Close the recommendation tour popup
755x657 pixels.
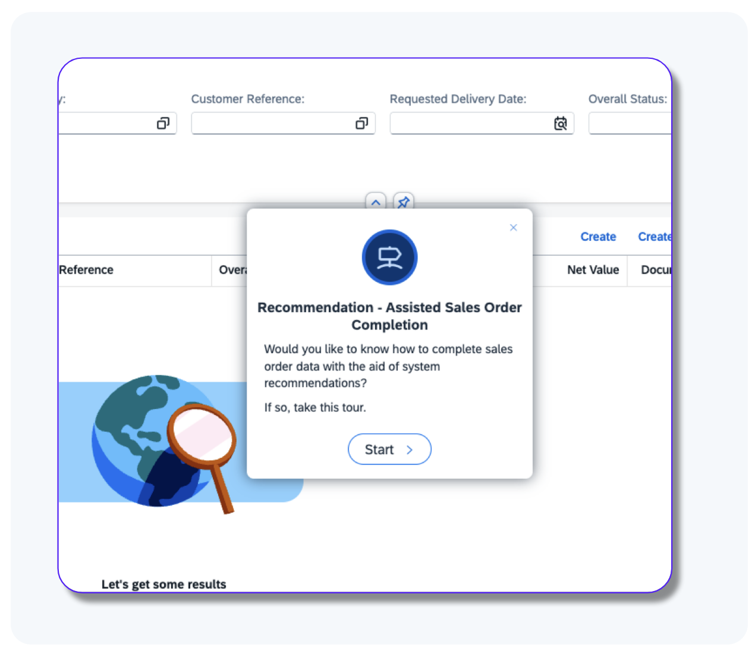(x=514, y=228)
